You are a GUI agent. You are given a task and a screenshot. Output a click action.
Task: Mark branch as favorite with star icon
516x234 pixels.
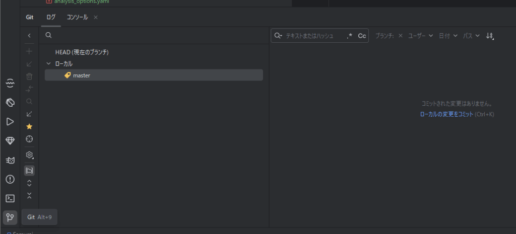point(29,126)
